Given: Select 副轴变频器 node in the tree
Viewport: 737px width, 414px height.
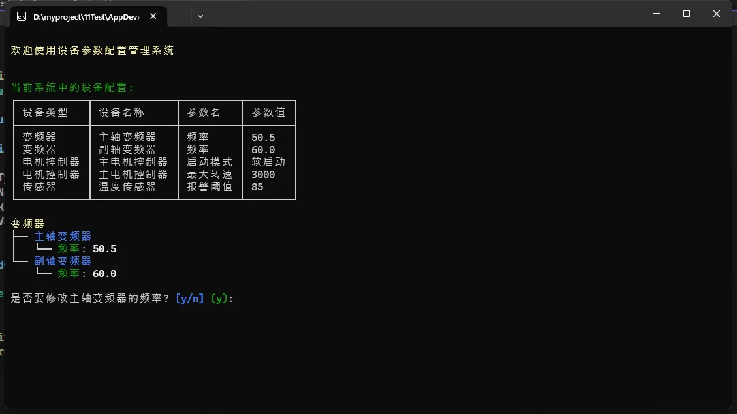Looking at the screenshot, I should [63, 261].
